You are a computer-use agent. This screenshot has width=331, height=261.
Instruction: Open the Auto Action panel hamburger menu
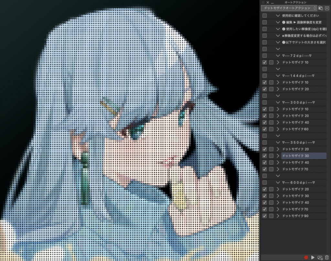(263, 2)
